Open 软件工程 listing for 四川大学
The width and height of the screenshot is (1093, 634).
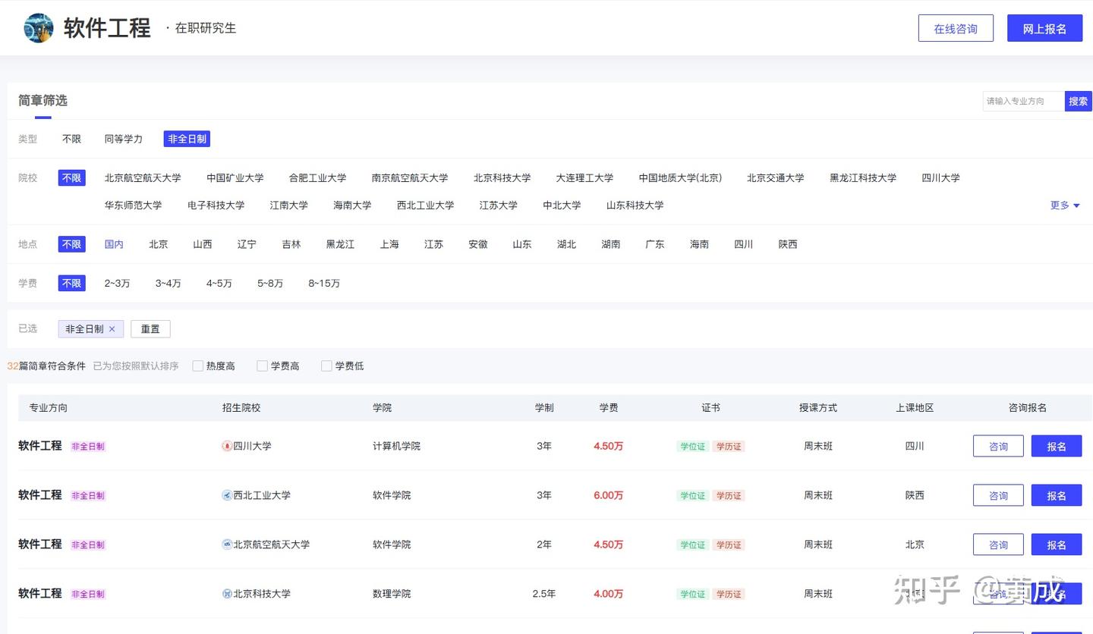[x=40, y=446]
